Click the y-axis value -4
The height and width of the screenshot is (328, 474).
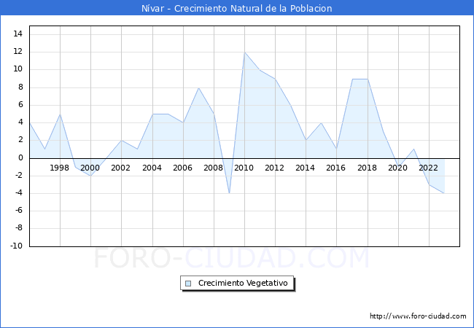pos(19,192)
